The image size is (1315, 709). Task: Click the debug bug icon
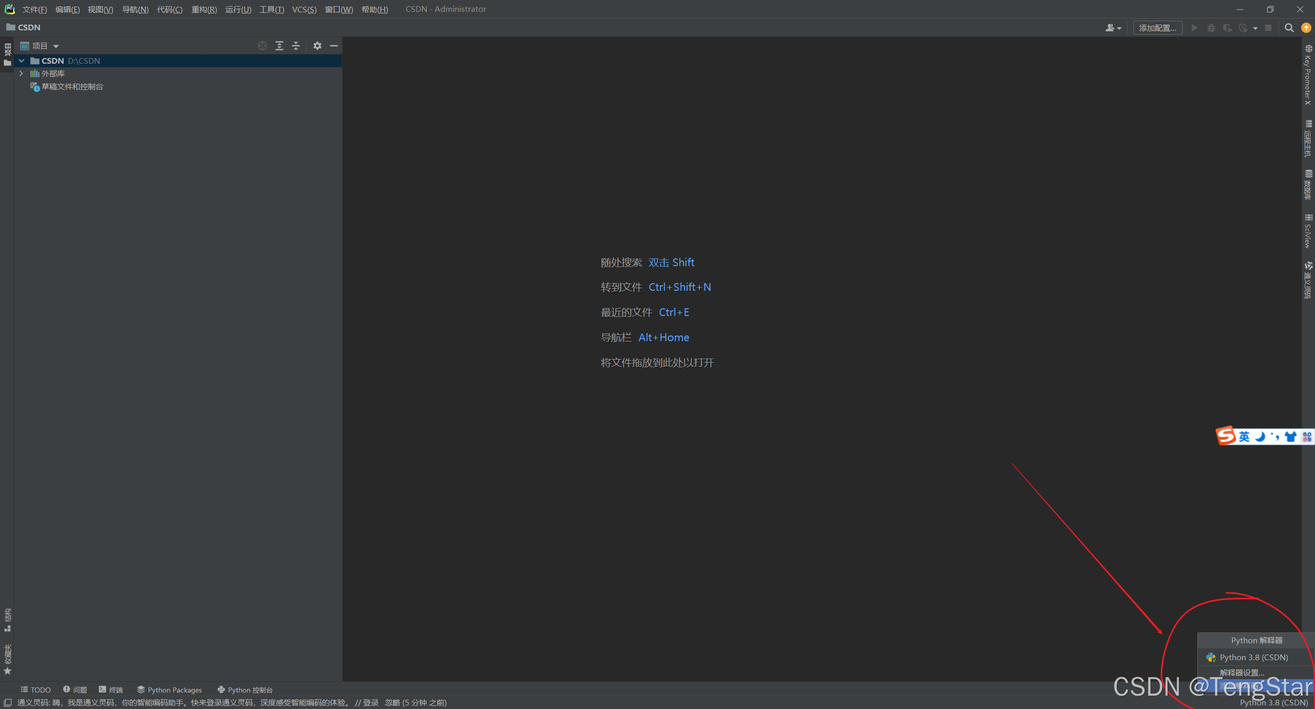coord(1211,28)
